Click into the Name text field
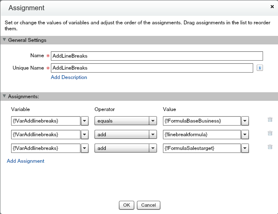The width and height of the screenshot is (278, 214). tap(157, 56)
